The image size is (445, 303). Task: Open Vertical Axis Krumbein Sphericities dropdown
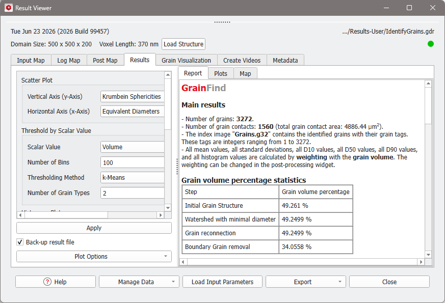pyautogui.click(x=132, y=97)
